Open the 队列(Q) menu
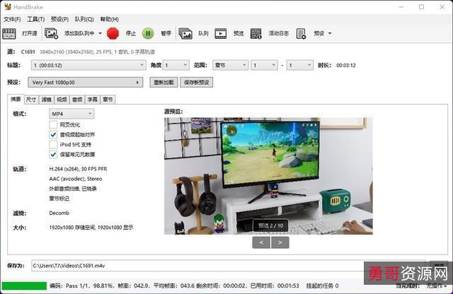This screenshot has width=453, height=294. tap(84, 19)
